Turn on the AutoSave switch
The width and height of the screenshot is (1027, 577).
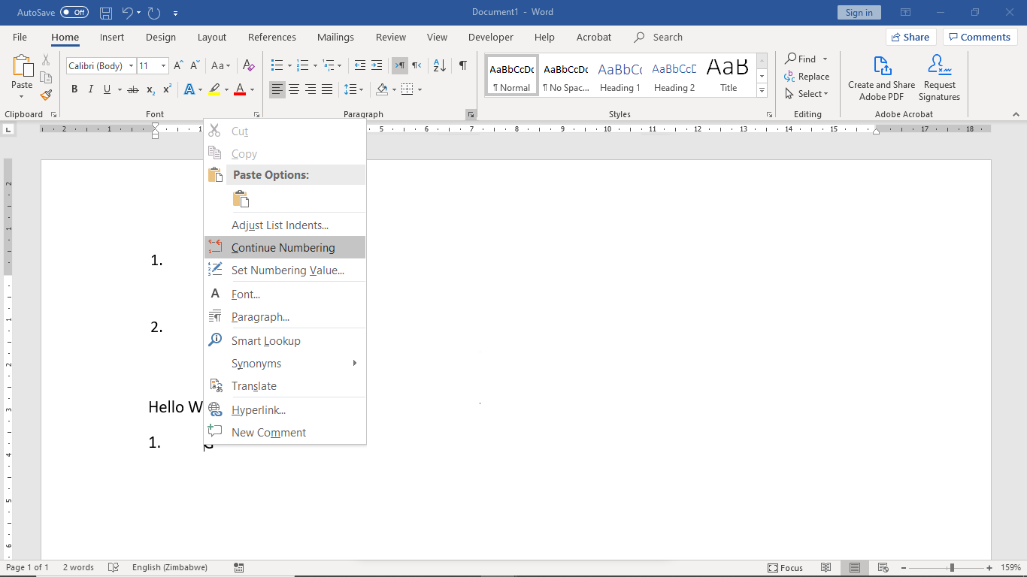74,13
